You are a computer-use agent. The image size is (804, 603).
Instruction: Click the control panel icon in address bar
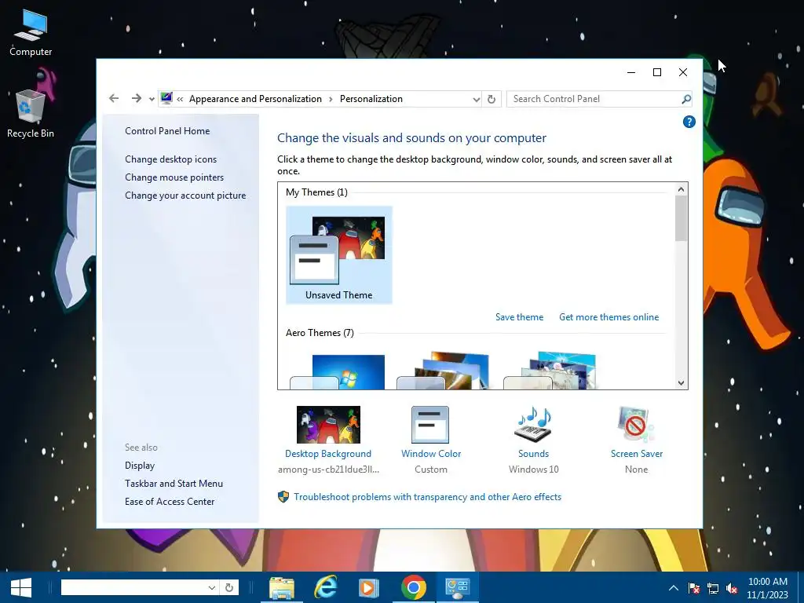click(166, 98)
